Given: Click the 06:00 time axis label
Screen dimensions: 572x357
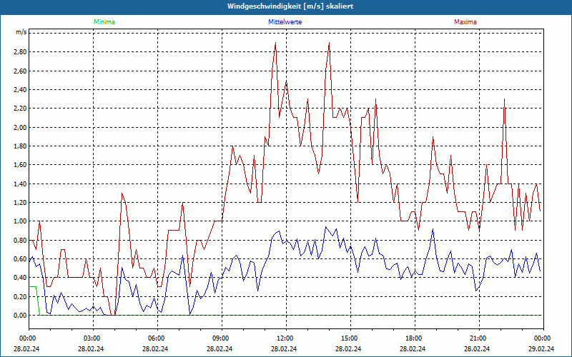Looking at the screenshot, I should pyautogui.click(x=156, y=338).
